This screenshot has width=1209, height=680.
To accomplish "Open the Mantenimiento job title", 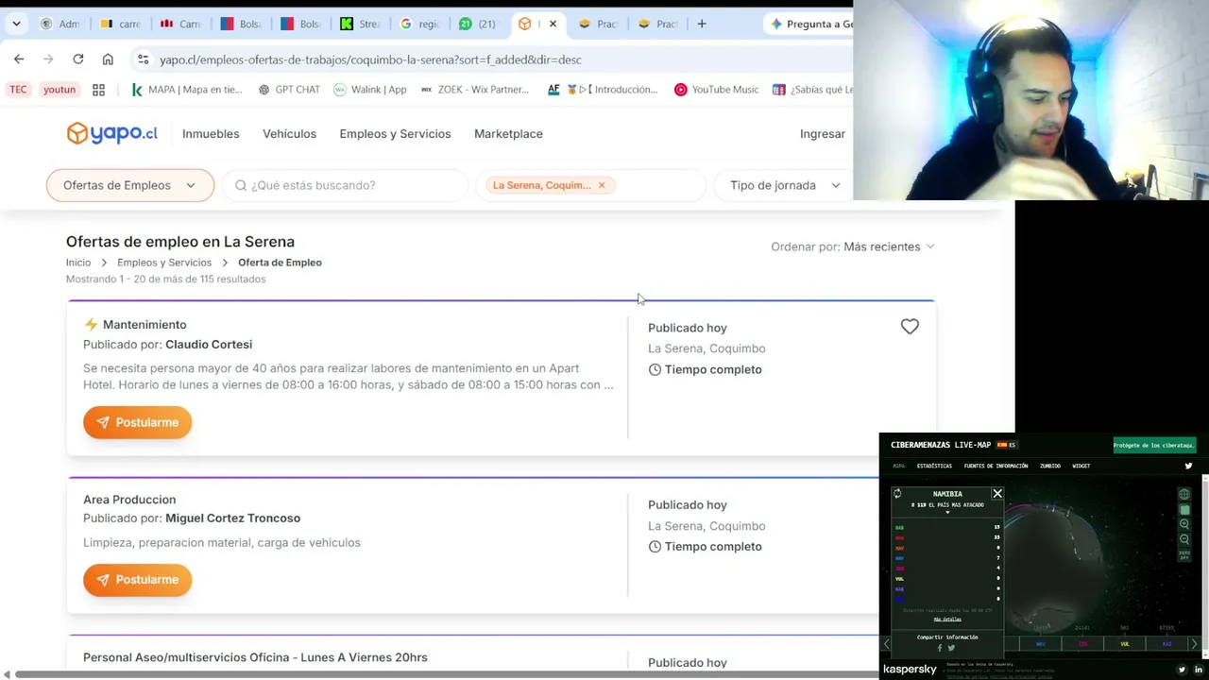I will pos(145,325).
